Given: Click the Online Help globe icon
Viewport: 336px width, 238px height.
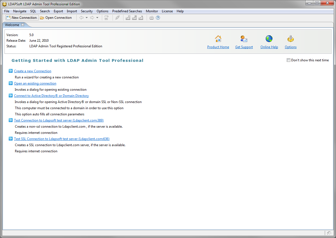Looking at the screenshot, I should [x=269, y=39].
